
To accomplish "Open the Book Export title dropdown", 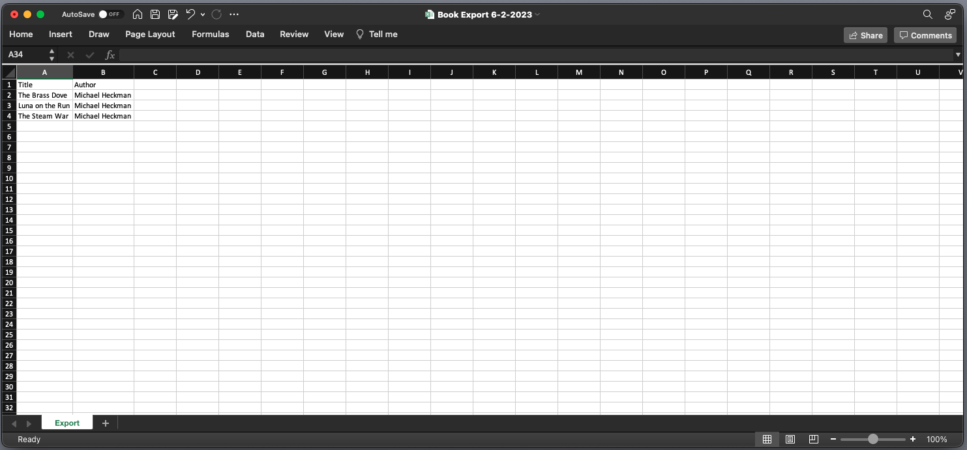I will [x=537, y=14].
